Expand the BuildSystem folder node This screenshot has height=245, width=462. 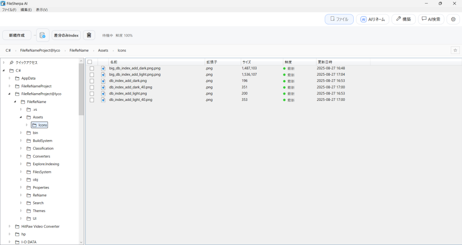point(21,141)
